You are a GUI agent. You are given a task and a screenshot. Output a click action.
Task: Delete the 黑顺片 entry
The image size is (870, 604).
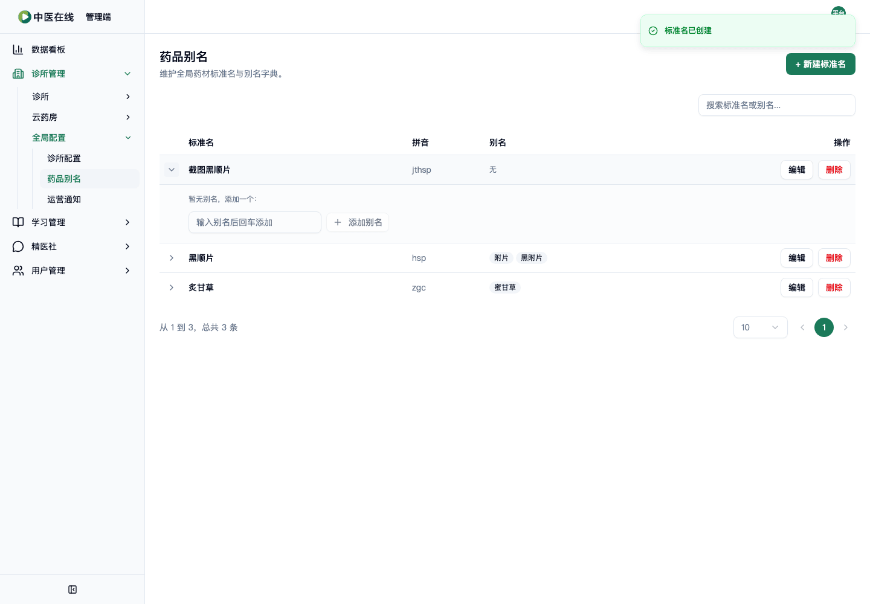[x=834, y=258]
